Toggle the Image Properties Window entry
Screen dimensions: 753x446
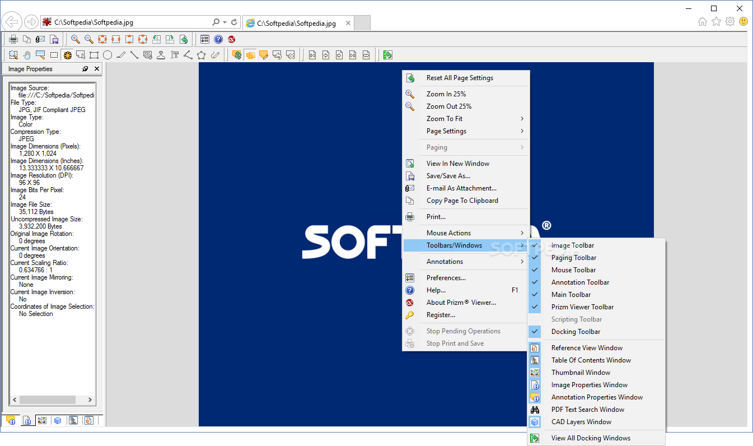pos(596,385)
